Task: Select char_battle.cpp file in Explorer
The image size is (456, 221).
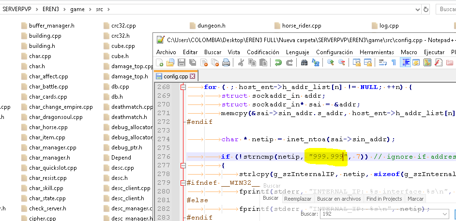Action: coord(45,87)
